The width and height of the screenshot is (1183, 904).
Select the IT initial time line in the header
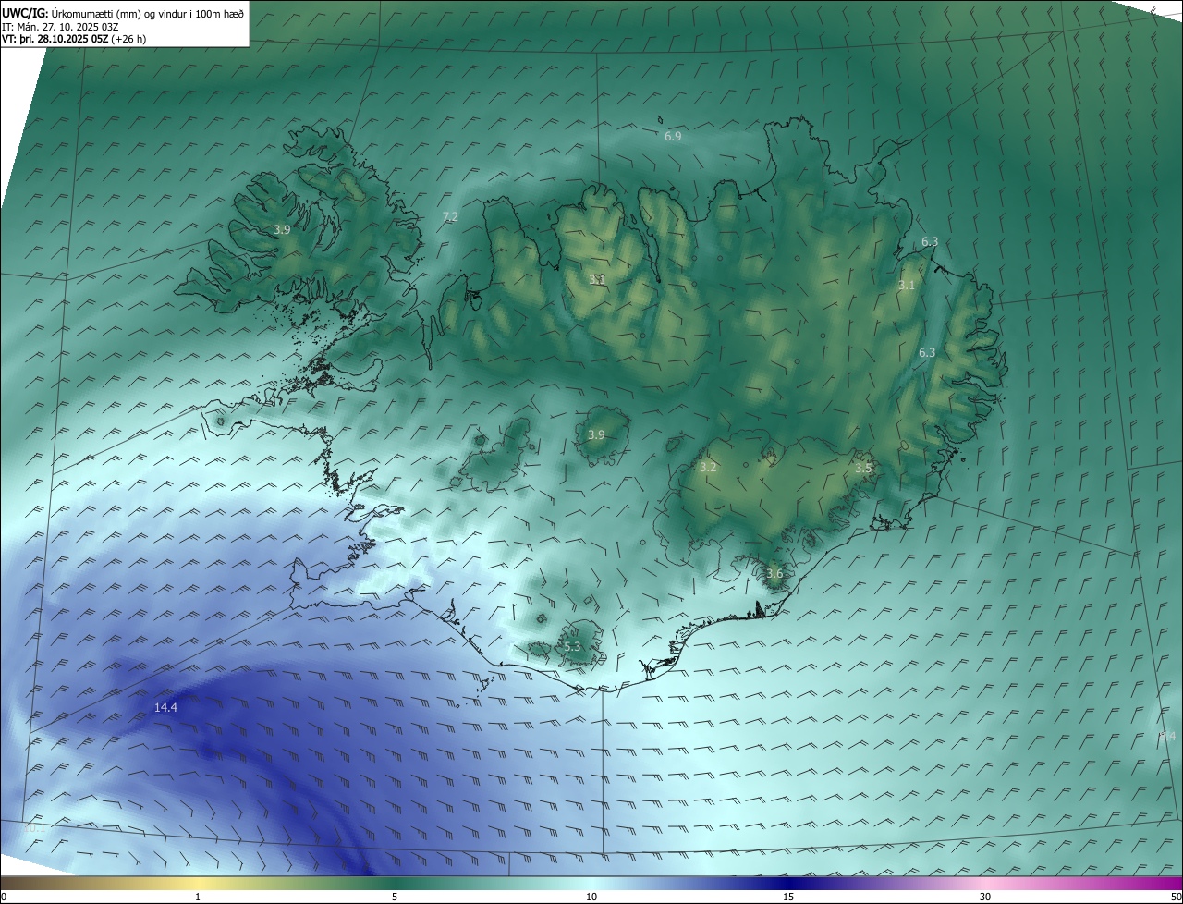point(60,26)
